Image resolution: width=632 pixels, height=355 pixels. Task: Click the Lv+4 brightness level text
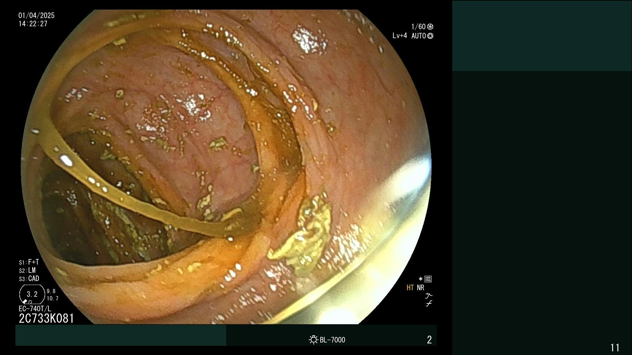(x=400, y=35)
